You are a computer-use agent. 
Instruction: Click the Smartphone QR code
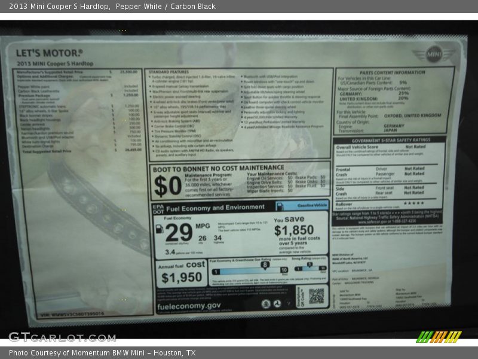tap(316, 296)
